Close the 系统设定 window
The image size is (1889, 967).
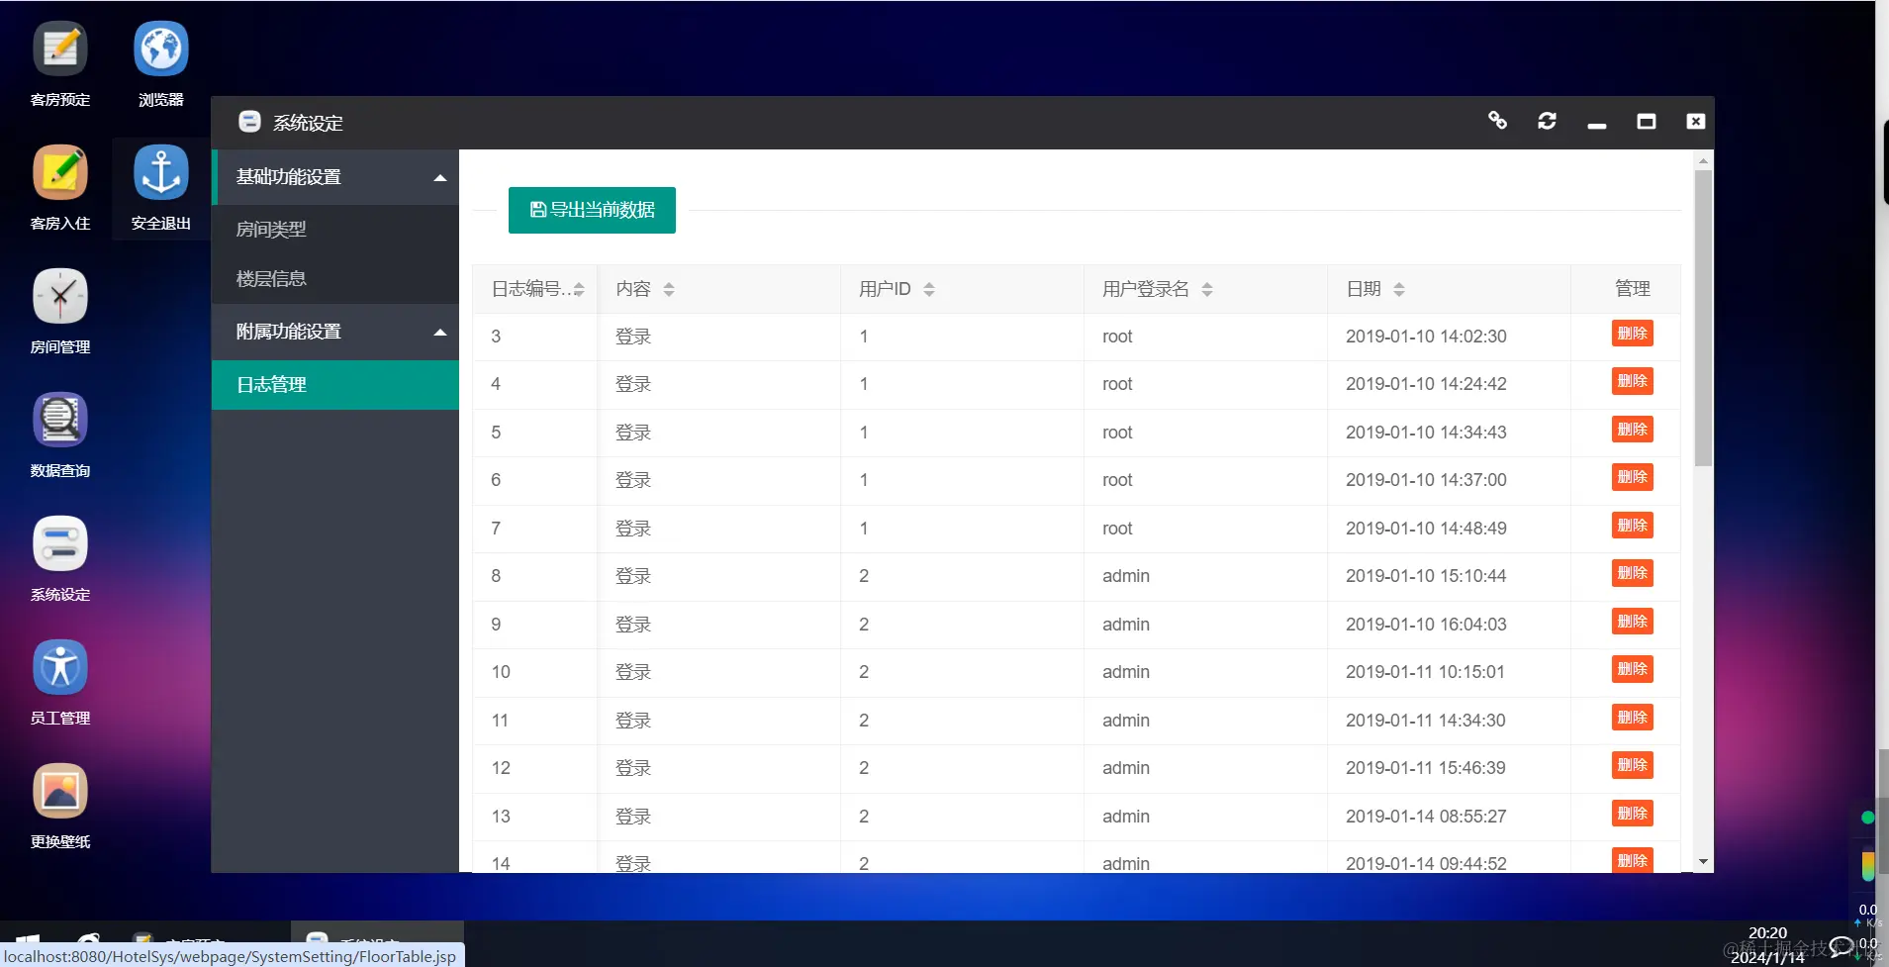1696,121
